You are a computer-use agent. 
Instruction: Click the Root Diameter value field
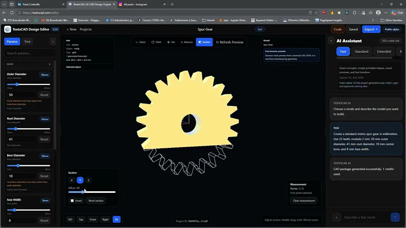pos(22,139)
